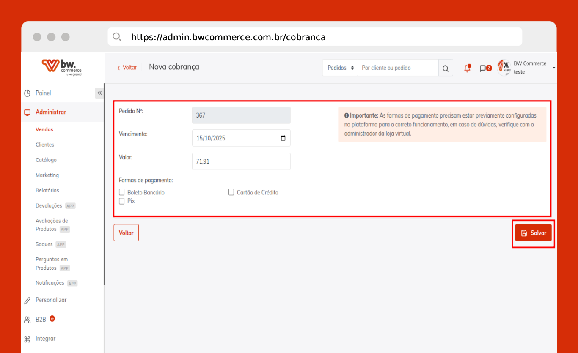Click the Integrar command icon
The height and width of the screenshot is (353, 578).
[x=28, y=339]
